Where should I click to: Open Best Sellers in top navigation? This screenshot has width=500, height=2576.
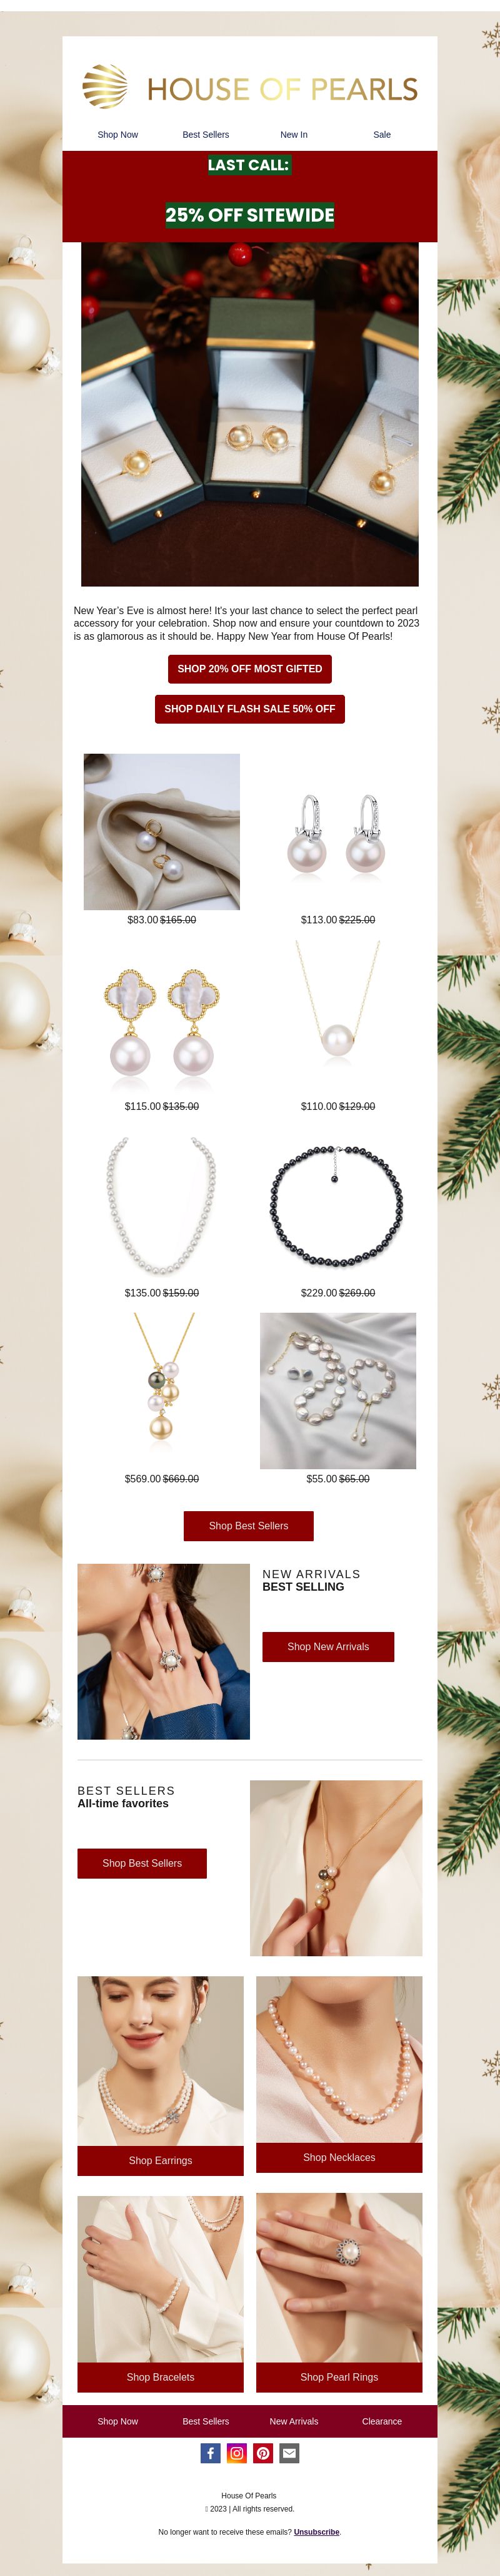(x=206, y=135)
